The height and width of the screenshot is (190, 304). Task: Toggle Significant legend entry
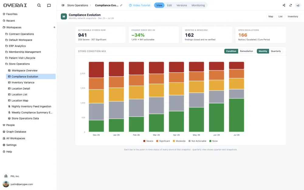[163, 141]
